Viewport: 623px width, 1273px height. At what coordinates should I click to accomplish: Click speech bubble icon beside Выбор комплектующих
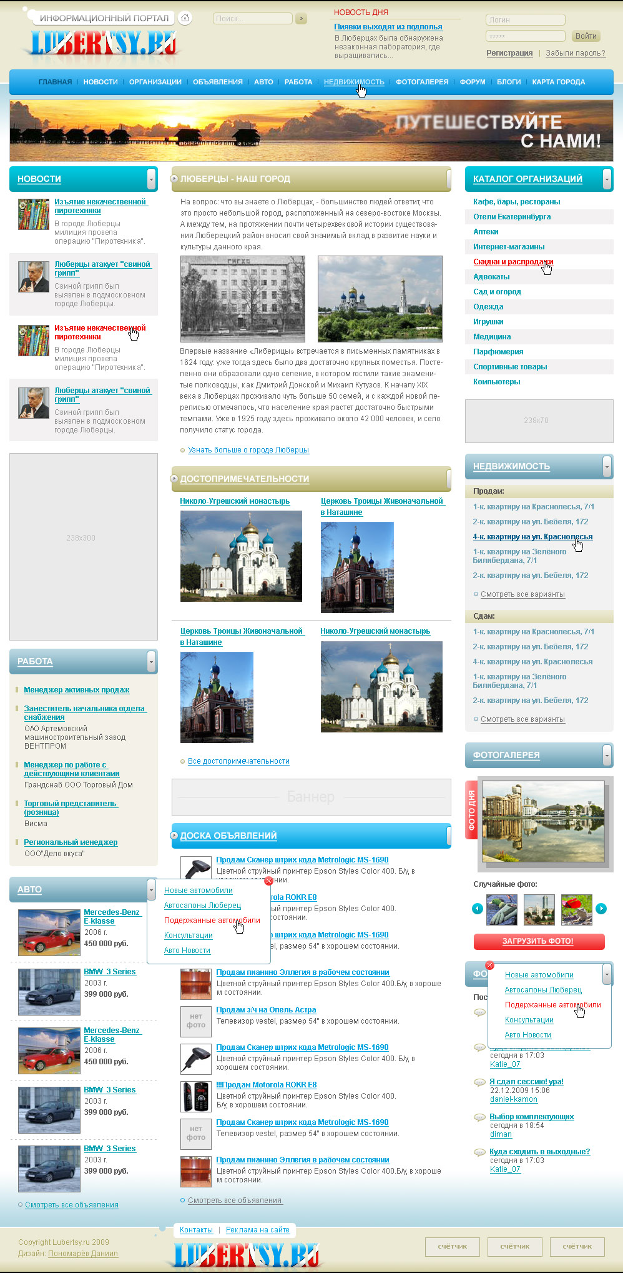[479, 1117]
